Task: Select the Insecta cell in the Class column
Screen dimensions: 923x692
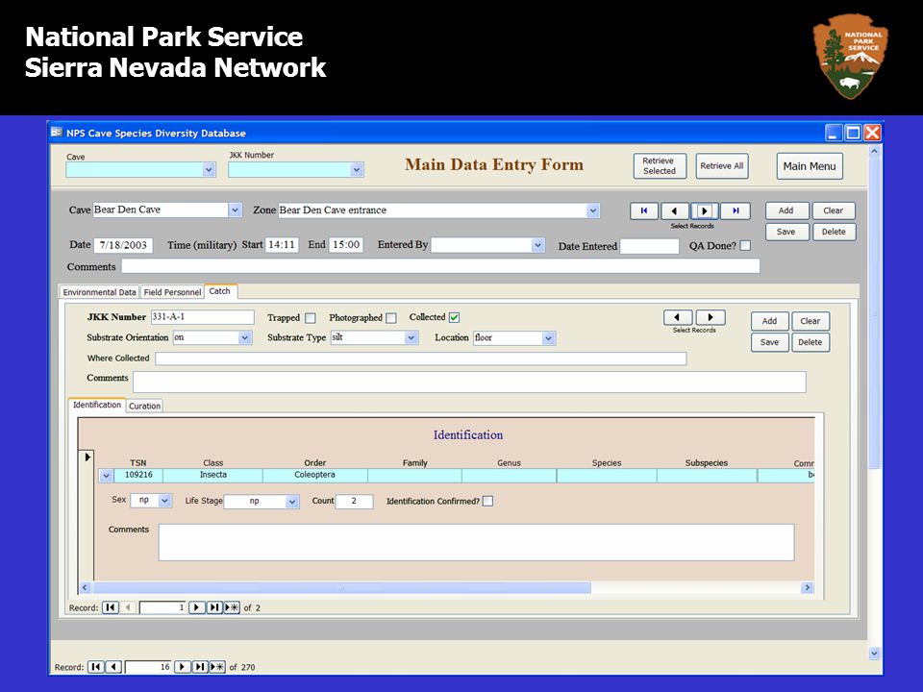Action: click(213, 476)
